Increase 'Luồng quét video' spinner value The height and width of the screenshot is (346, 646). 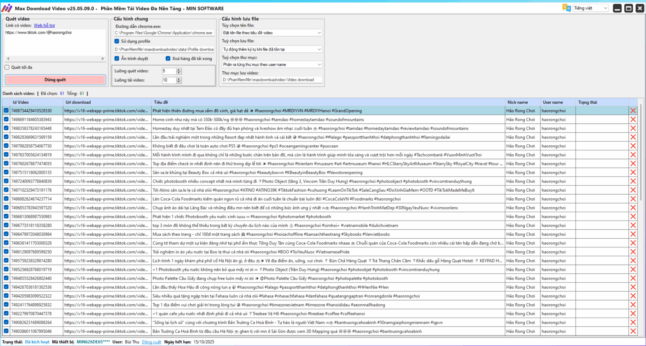point(179,70)
